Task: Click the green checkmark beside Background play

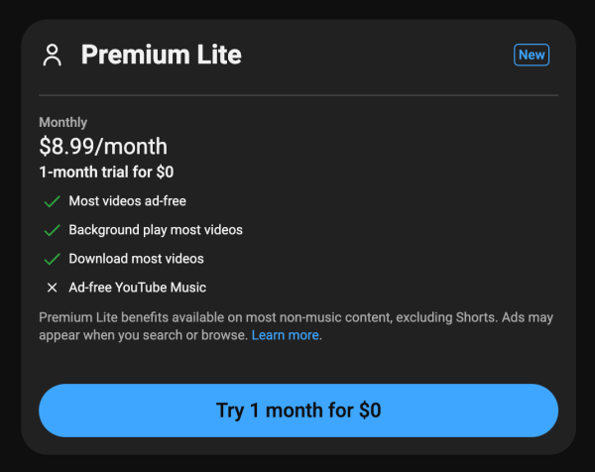Action: click(x=52, y=230)
